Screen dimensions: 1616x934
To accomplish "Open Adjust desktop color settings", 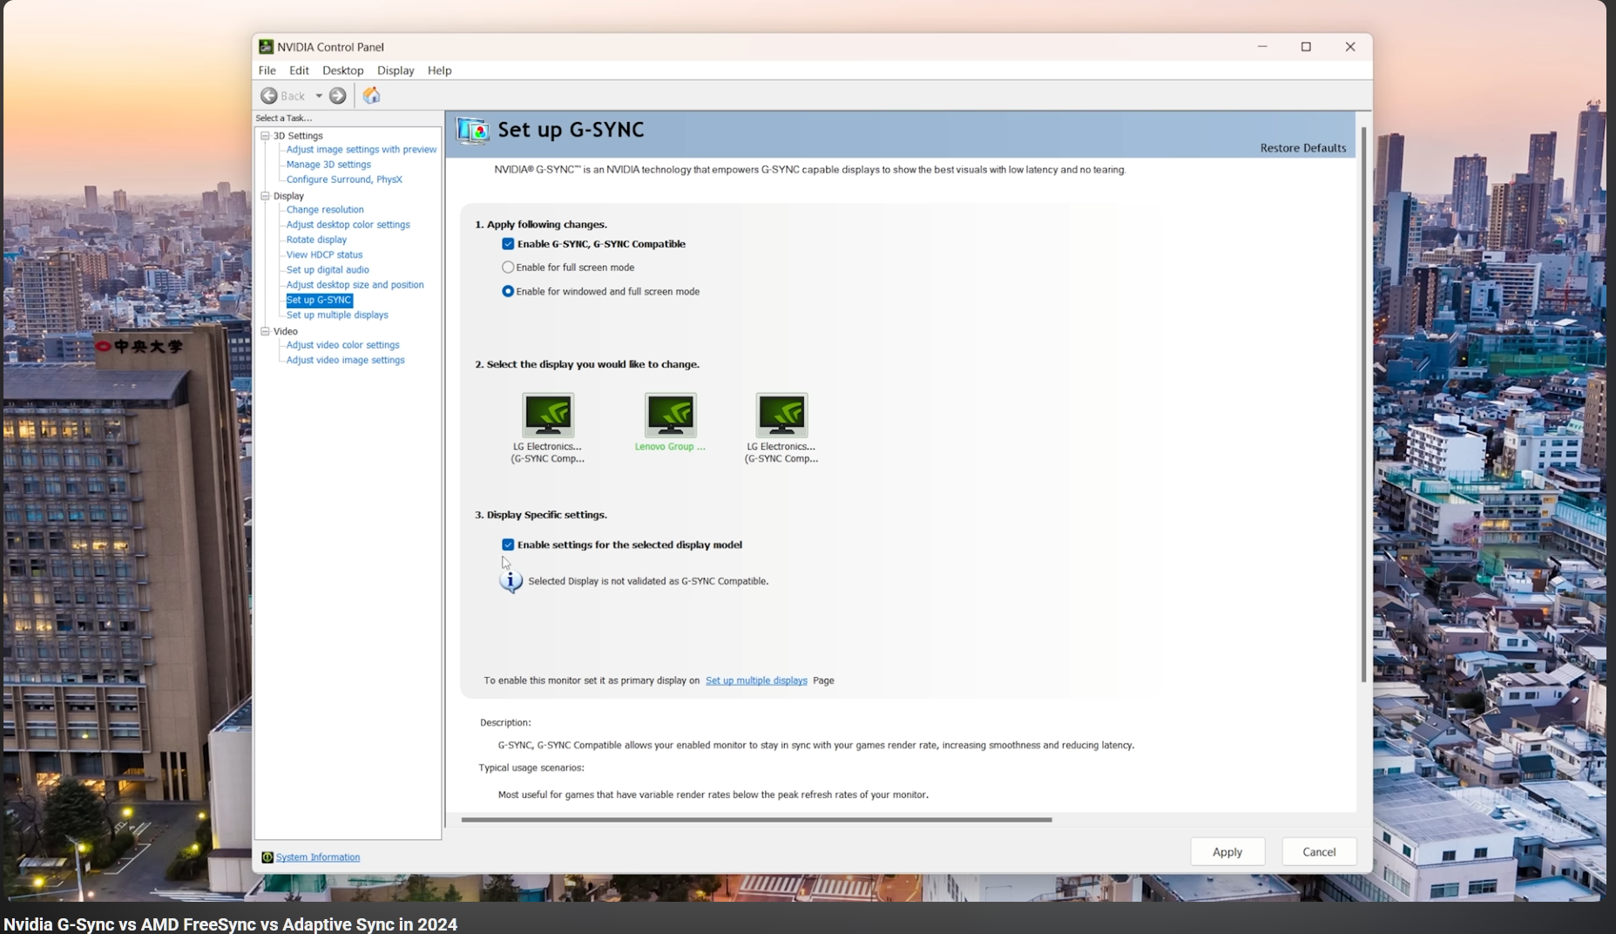I will (x=348, y=225).
